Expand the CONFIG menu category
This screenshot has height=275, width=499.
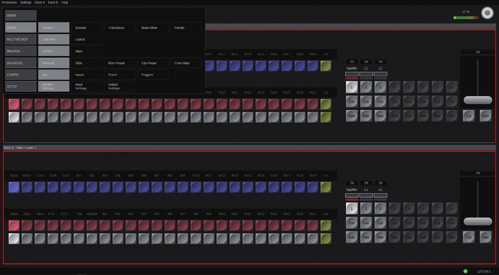(x=21, y=75)
